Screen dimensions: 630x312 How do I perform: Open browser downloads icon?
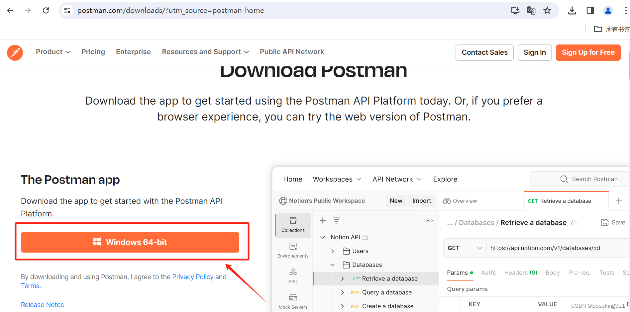click(x=572, y=11)
